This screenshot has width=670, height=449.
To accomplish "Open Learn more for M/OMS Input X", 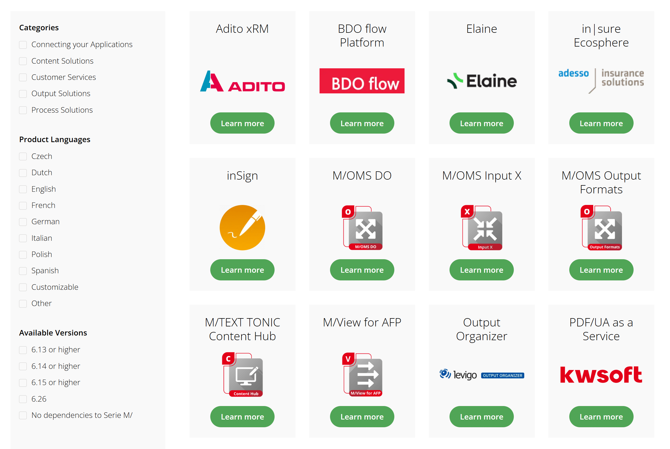I will click(482, 270).
